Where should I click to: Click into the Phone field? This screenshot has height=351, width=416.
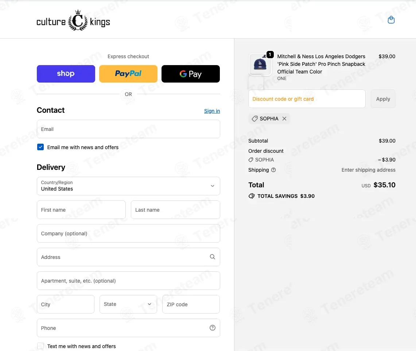point(128,328)
